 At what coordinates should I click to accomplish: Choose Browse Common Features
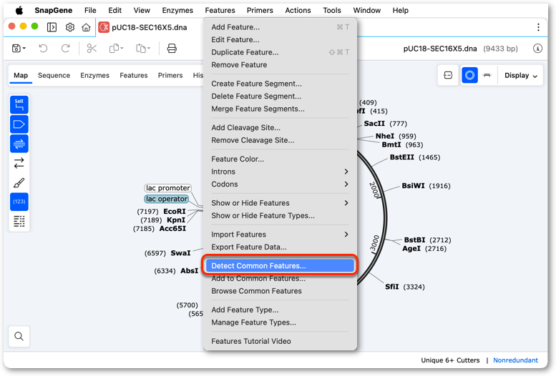(x=280, y=291)
